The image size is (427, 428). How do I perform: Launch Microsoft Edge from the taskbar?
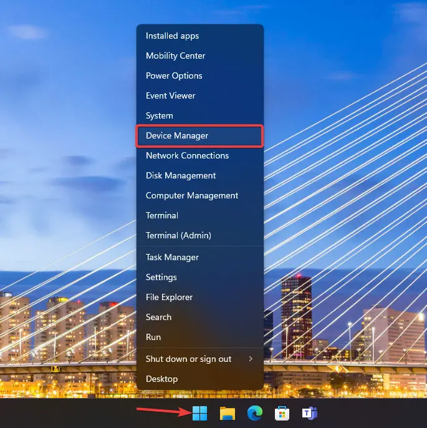254,413
